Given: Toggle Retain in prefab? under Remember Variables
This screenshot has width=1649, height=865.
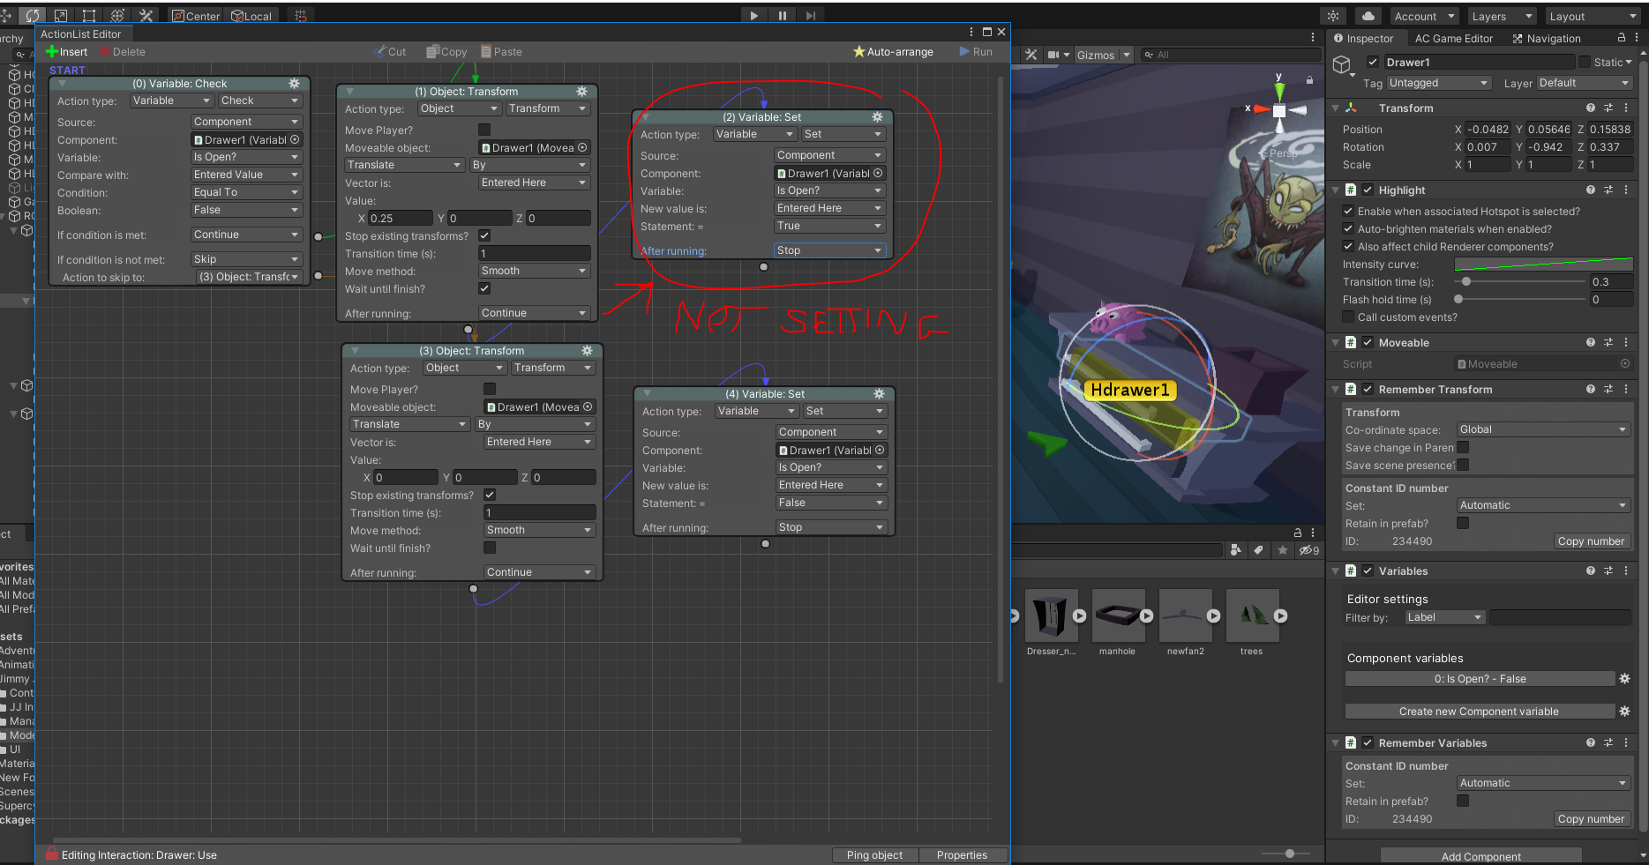Looking at the screenshot, I should click(x=1463, y=801).
